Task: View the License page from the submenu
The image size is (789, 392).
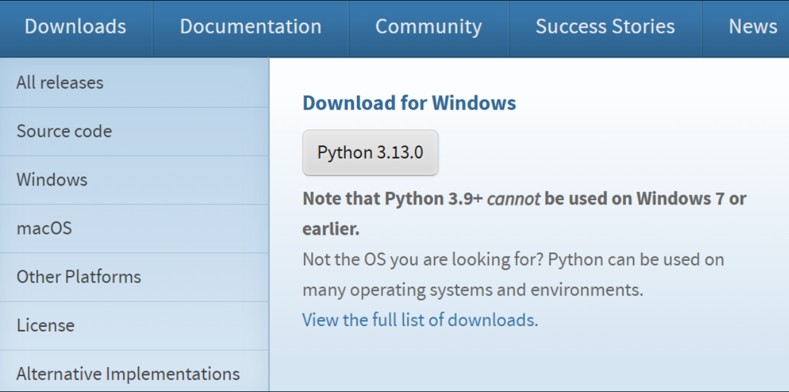Action: coord(46,325)
